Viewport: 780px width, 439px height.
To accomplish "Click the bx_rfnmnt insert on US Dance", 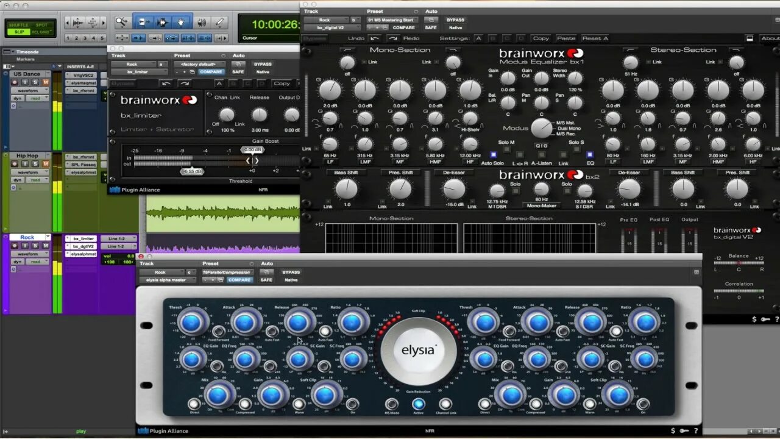I will (x=80, y=90).
